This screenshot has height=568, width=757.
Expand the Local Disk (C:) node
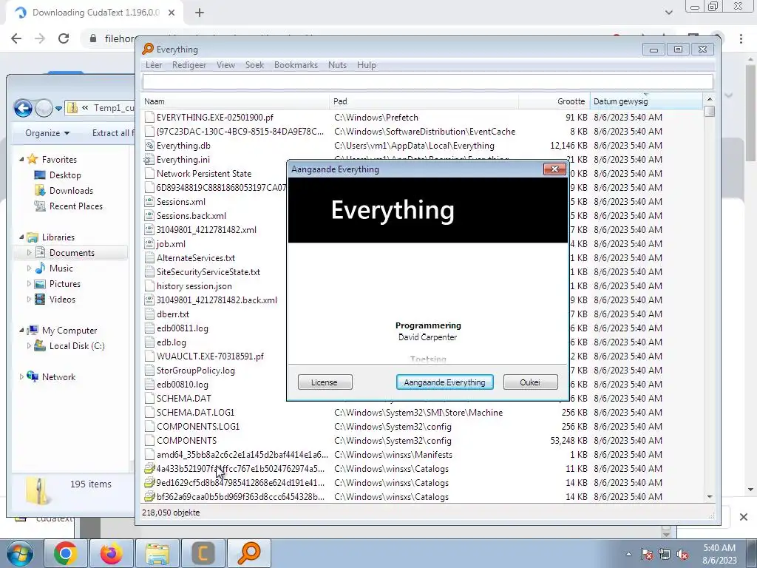29,346
